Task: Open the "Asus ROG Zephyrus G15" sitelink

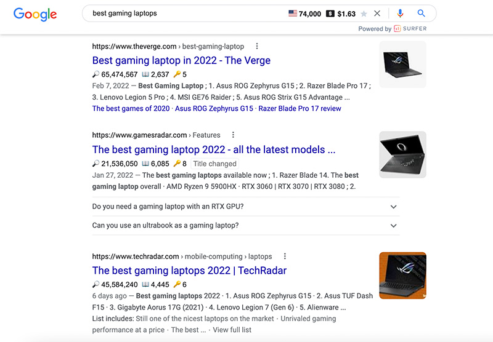Action: click(x=214, y=108)
